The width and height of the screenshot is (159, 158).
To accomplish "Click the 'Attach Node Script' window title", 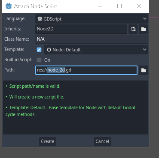I will 36,6.
